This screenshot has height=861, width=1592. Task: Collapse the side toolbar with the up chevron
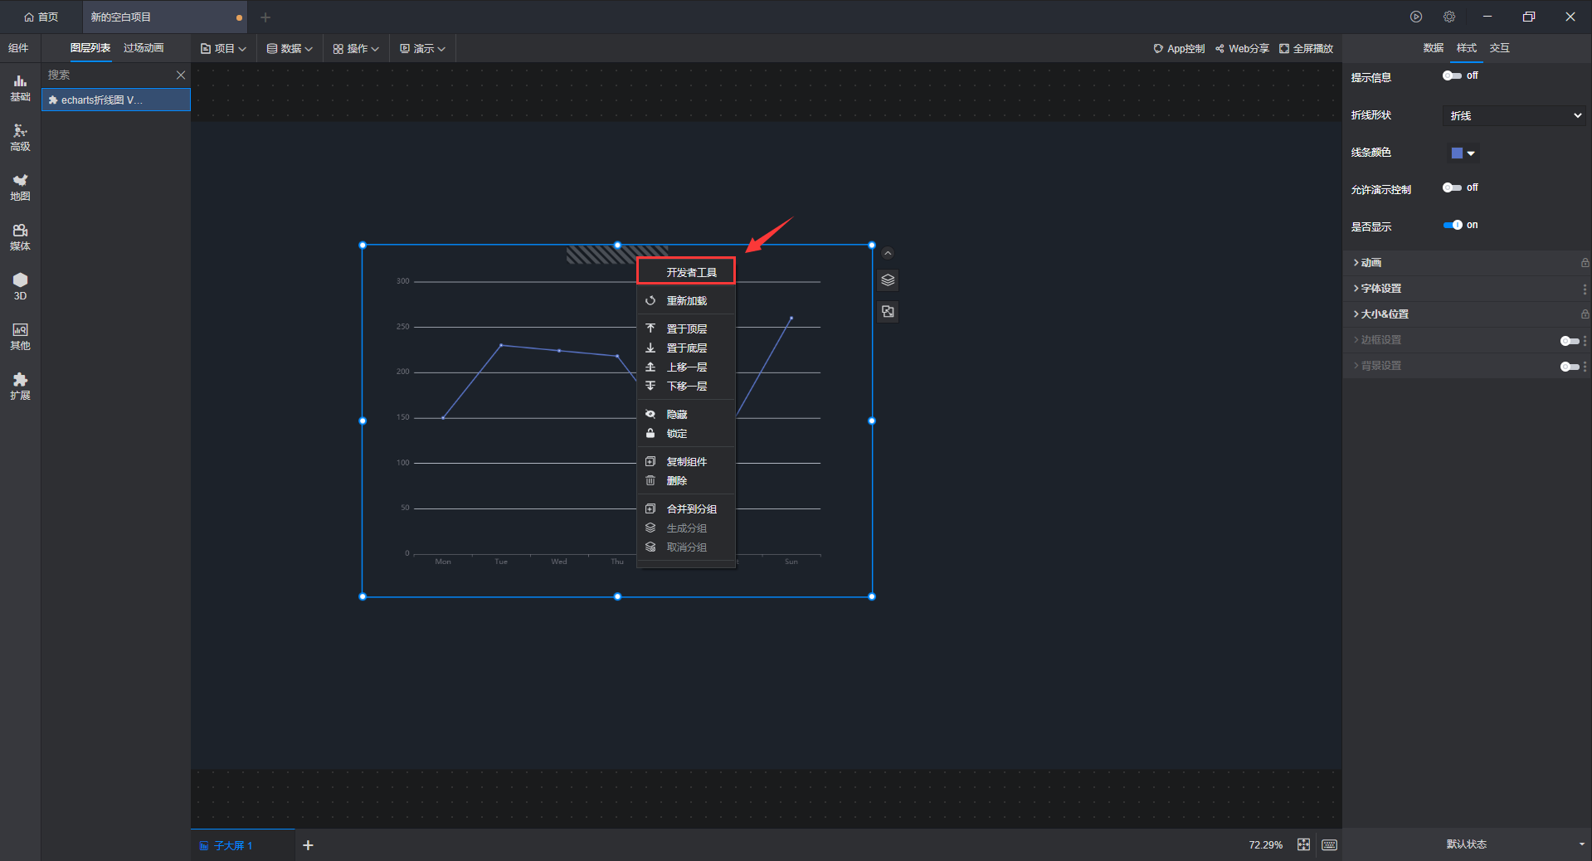click(888, 253)
